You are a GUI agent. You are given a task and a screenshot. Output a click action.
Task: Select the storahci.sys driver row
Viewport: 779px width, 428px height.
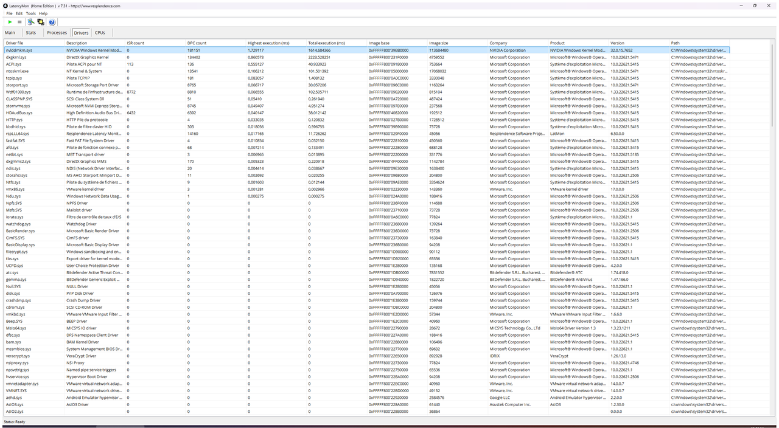pyautogui.click(x=366, y=175)
